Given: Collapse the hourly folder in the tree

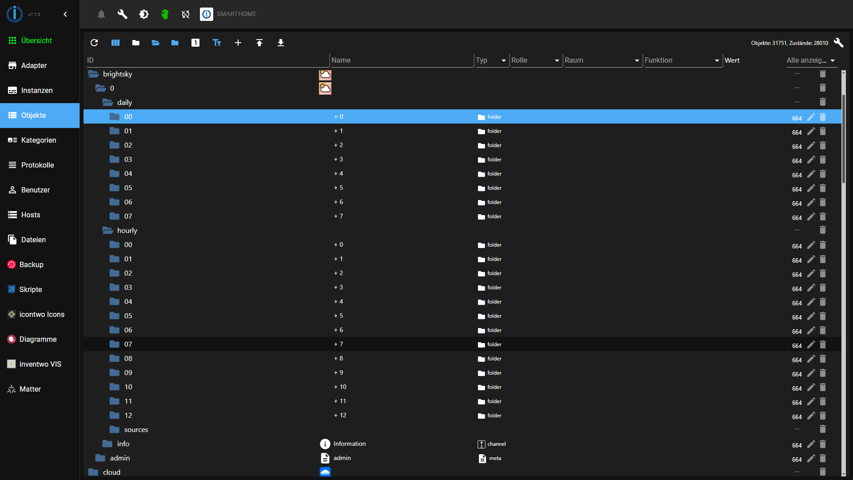Looking at the screenshot, I should coord(108,230).
